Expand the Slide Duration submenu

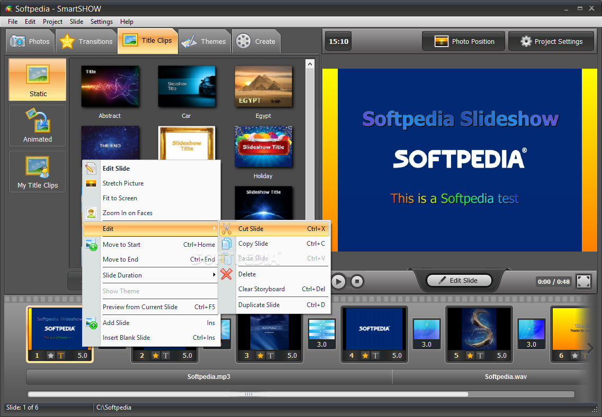pos(151,275)
